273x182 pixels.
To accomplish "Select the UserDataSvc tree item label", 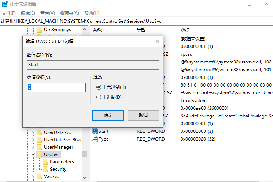I will point(57,132).
